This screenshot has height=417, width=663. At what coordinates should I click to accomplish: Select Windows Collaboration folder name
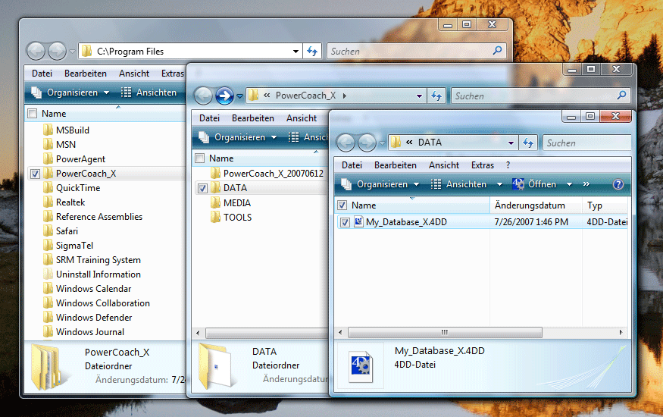click(103, 303)
